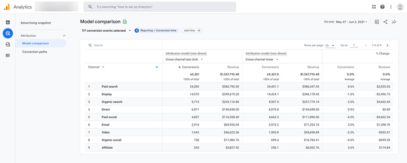Open Conversion paths in sidebar

coord(35,52)
